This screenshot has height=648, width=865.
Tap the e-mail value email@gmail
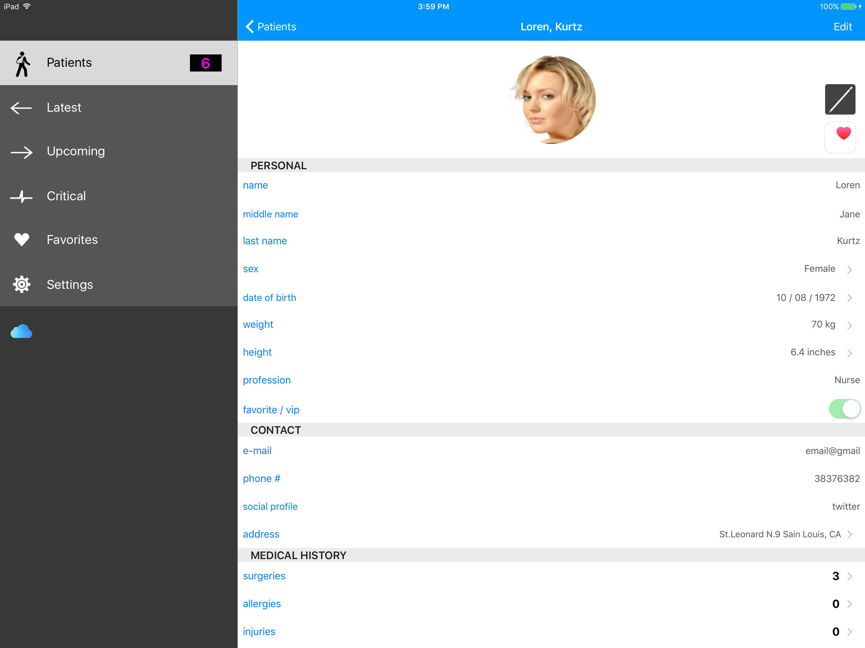coord(832,451)
